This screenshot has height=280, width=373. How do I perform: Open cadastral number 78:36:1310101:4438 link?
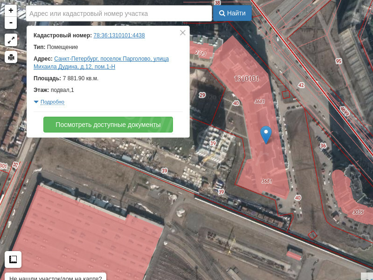point(119,35)
